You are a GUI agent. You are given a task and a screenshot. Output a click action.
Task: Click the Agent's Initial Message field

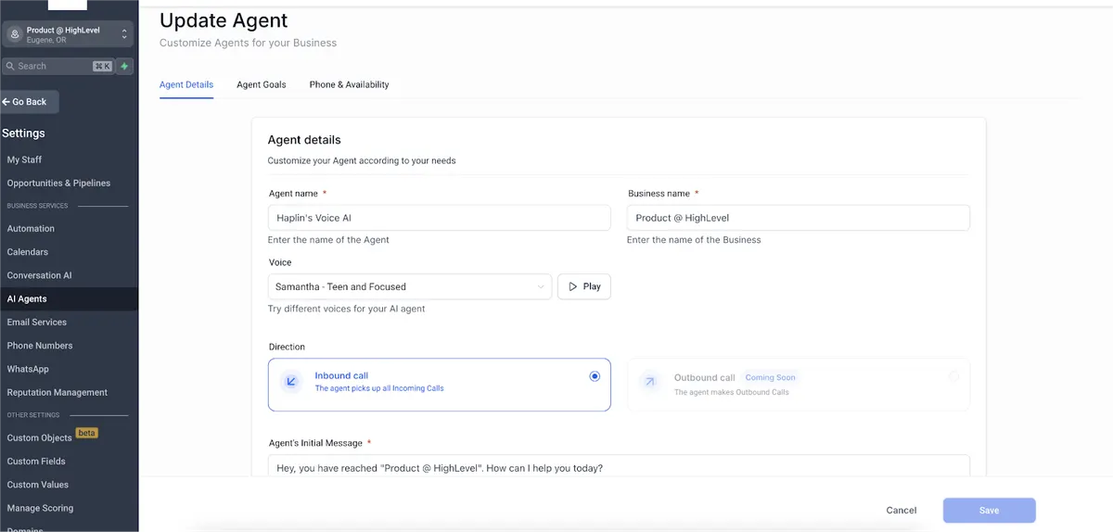[619, 465]
